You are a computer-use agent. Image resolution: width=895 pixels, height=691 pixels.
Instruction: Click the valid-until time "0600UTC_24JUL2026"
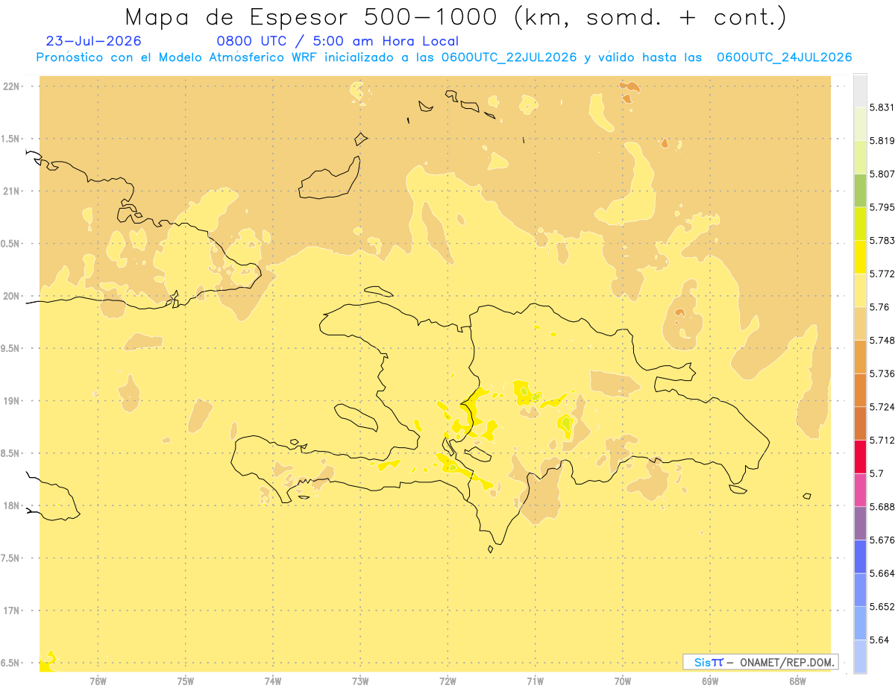(x=785, y=57)
